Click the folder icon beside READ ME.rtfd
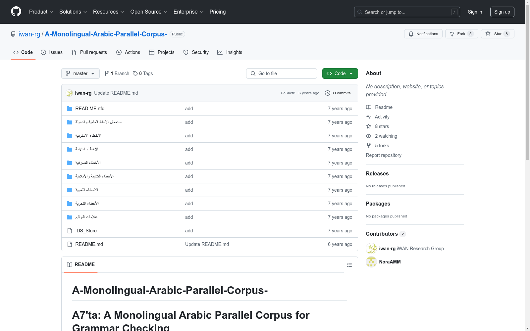The width and height of the screenshot is (530, 331). point(70,109)
